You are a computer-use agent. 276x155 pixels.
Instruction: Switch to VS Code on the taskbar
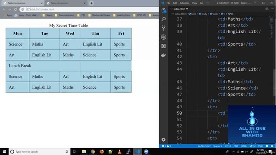coord(137,152)
